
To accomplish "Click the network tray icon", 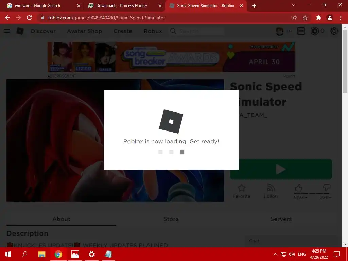I will tap(284, 254).
